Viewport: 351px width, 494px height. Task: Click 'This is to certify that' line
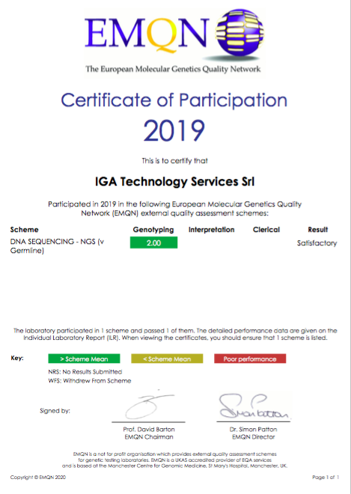pyautogui.click(x=174, y=161)
